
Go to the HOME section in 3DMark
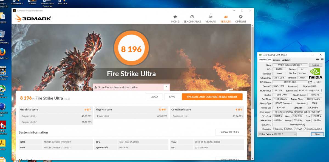coord(175,19)
